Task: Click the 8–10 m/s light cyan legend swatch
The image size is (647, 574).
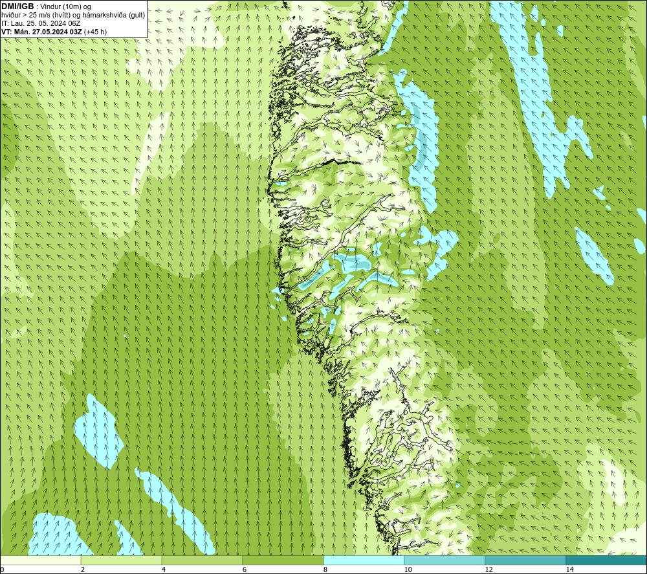Action: coord(364,560)
